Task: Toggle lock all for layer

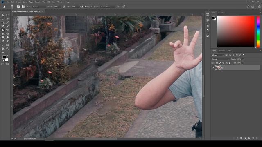Action: pyautogui.click(x=230, y=63)
